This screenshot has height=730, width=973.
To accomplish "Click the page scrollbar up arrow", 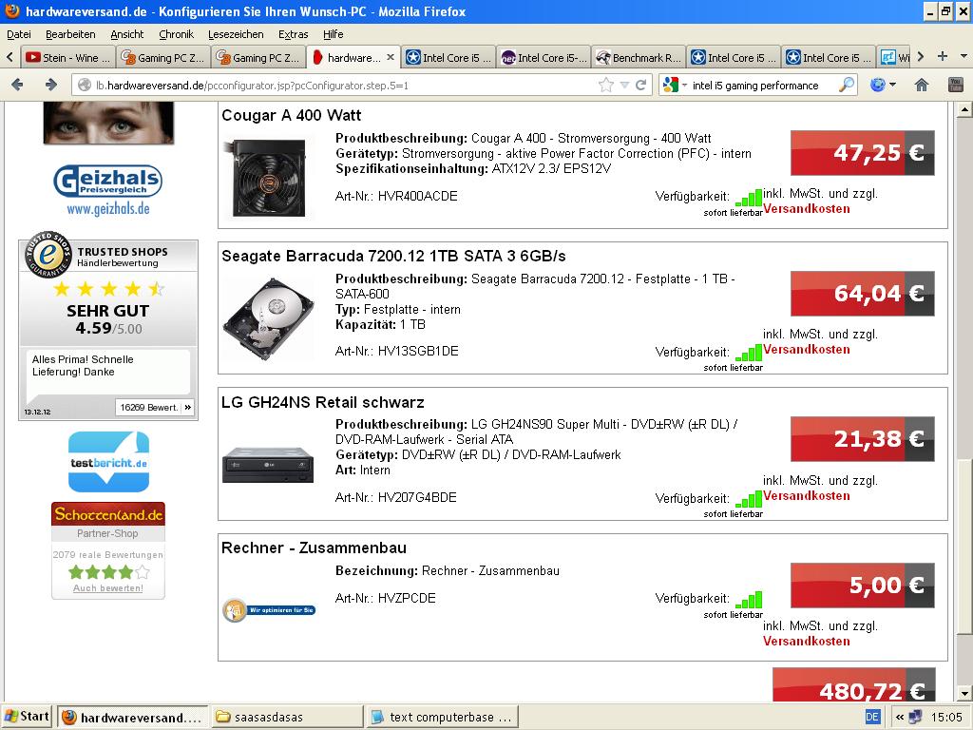I will pos(963,110).
